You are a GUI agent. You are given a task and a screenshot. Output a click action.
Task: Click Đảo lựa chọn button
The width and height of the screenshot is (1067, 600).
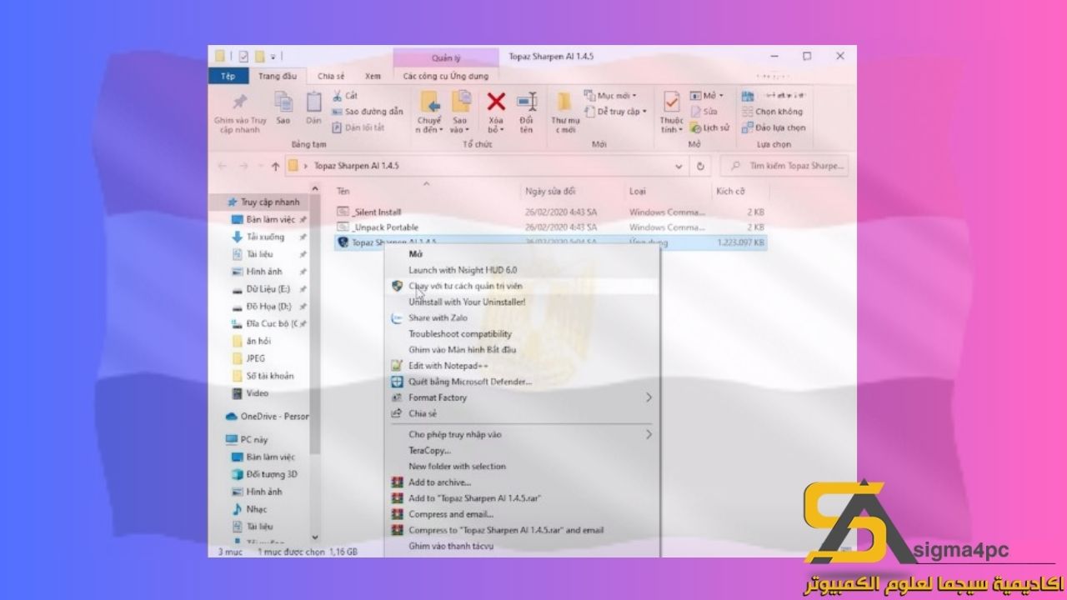tap(774, 127)
